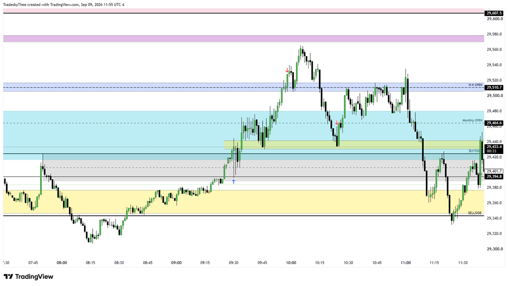Viewport: 508px width, 286px height.
Task: Click the 09:30 time axis label
Action: 234,263
